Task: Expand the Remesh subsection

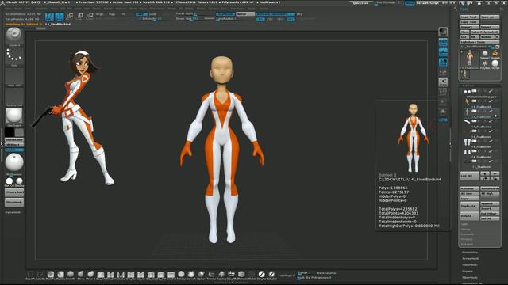Action: pyautogui.click(x=468, y=234)
